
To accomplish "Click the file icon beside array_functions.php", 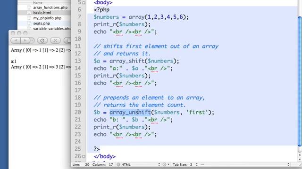I will (x=29, y=8).
